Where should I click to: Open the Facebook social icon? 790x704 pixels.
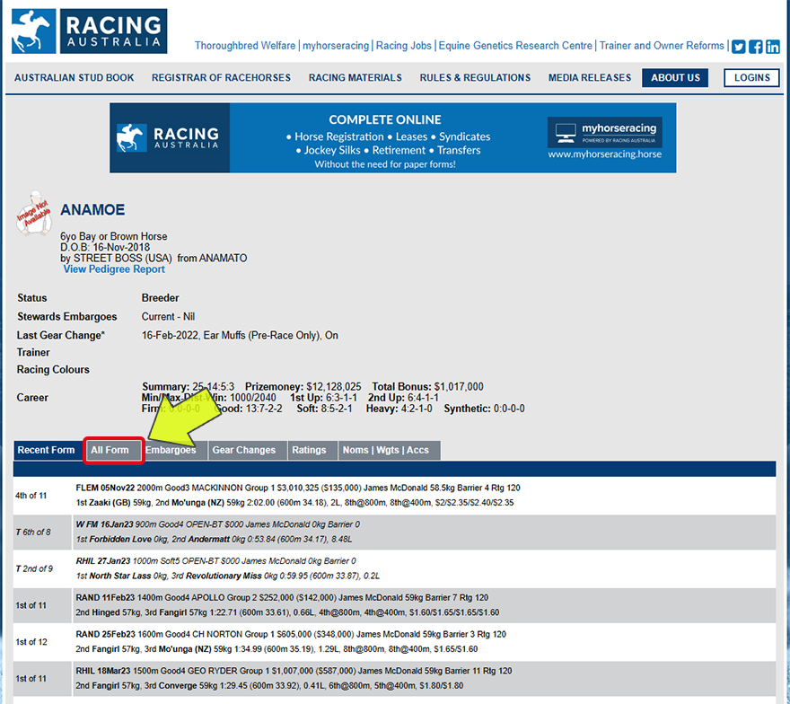tap(756, 47)
